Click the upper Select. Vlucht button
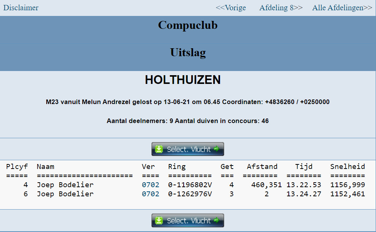376x232 pixels. (188, 149)
